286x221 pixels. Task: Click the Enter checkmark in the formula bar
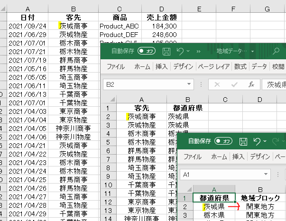pyautogui.click(x=234, y=84)
